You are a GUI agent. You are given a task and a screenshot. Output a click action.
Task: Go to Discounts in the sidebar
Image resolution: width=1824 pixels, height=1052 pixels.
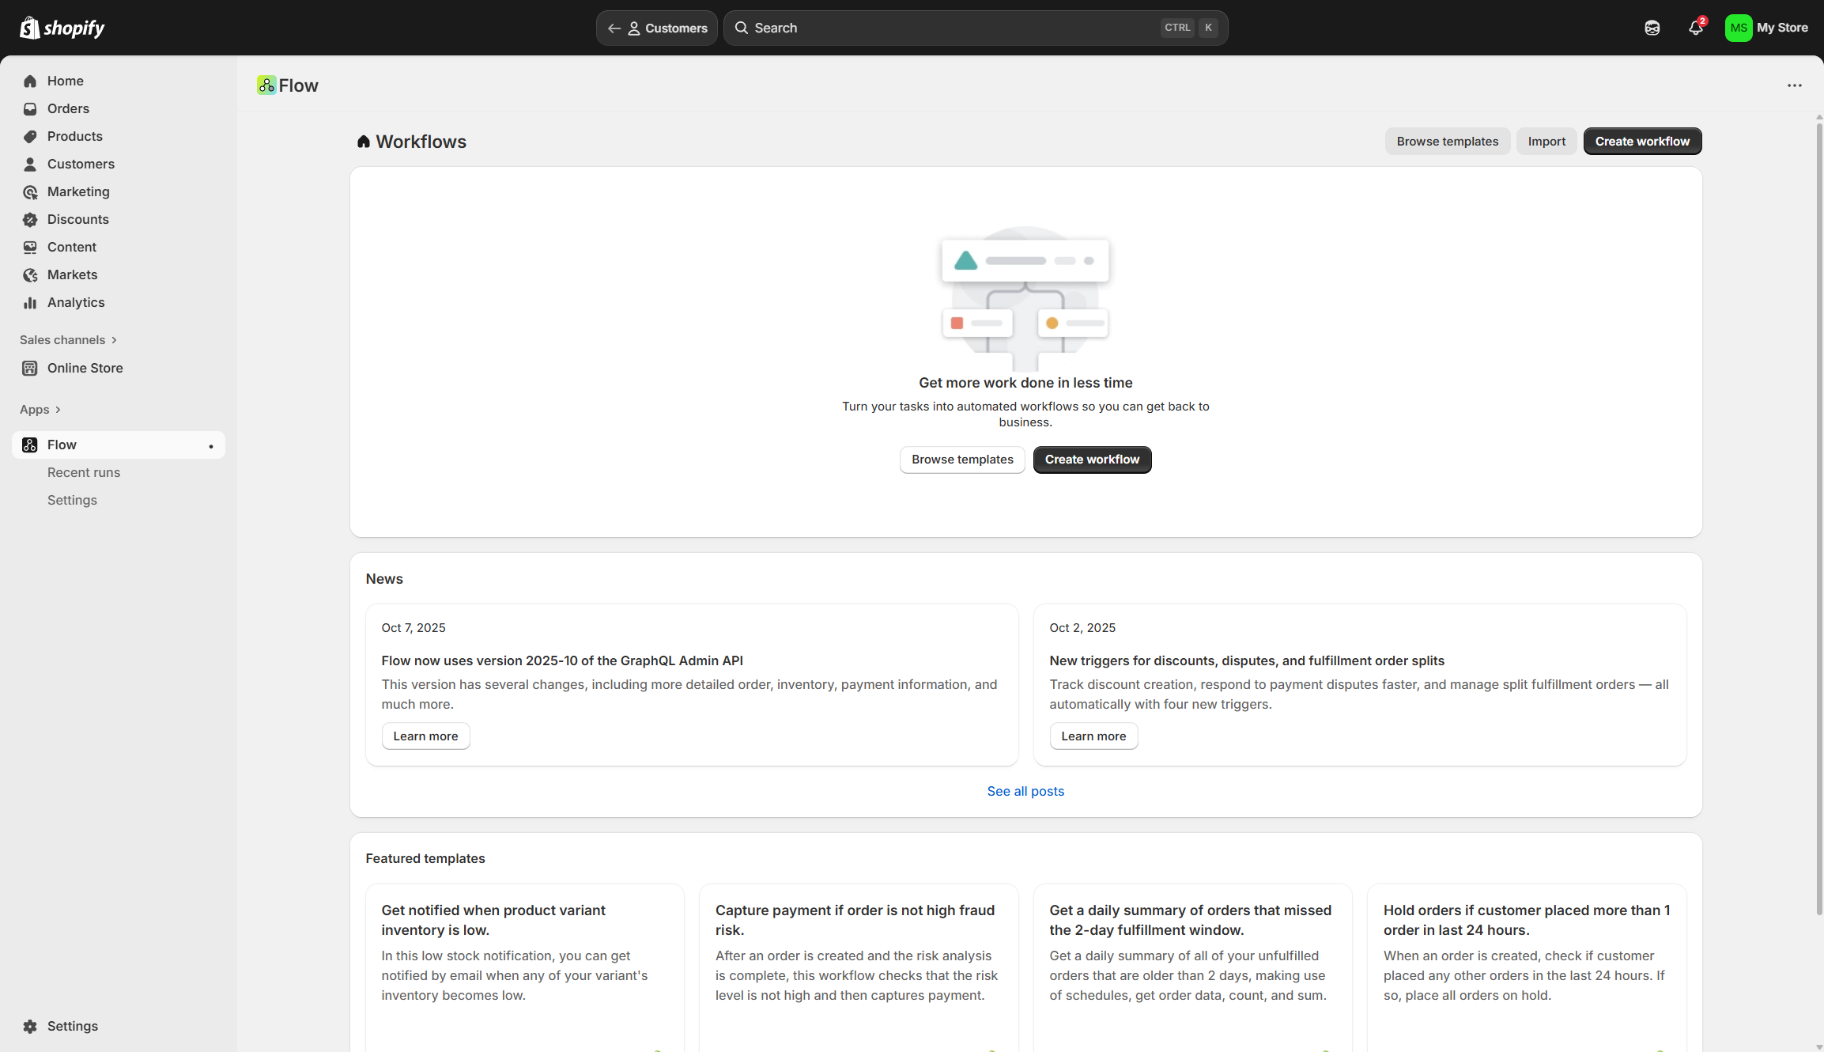click(77, 219)
